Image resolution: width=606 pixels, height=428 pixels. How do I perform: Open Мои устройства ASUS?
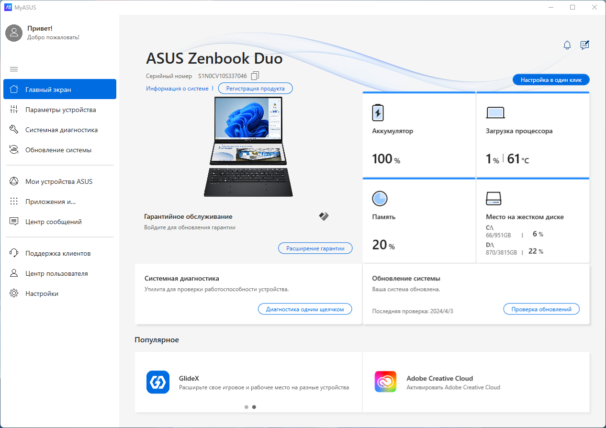(60, 181)
